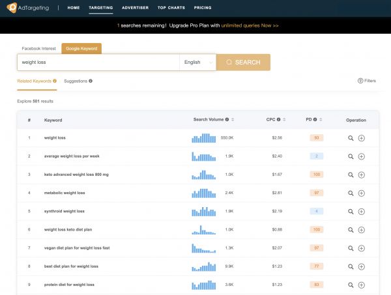Open the English language dropdown
The height and width of the screenshot is (295, 391).
[x=197, y=63]
